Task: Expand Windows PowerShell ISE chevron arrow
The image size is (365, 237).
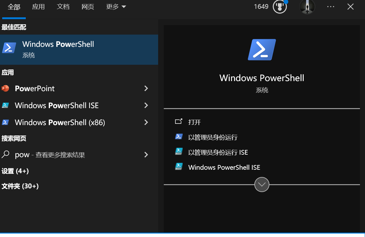Action: click(x=146, y=106)
